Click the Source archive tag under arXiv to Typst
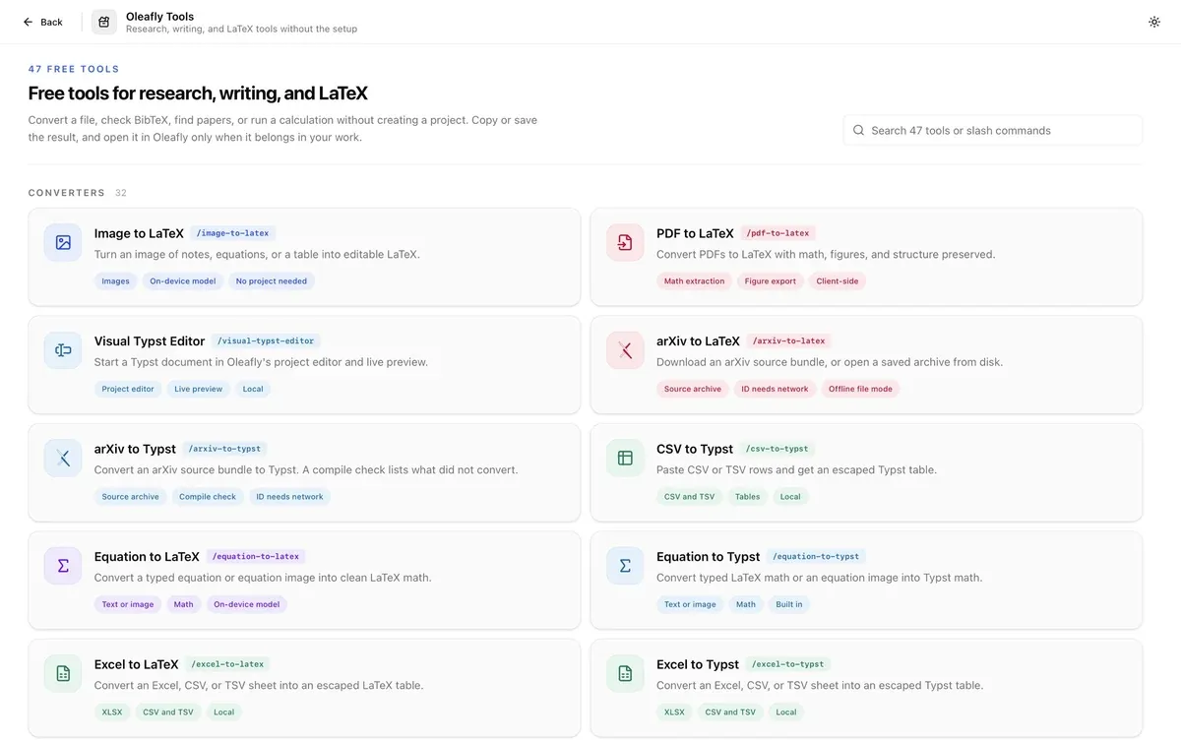 [x=130, y=497]
